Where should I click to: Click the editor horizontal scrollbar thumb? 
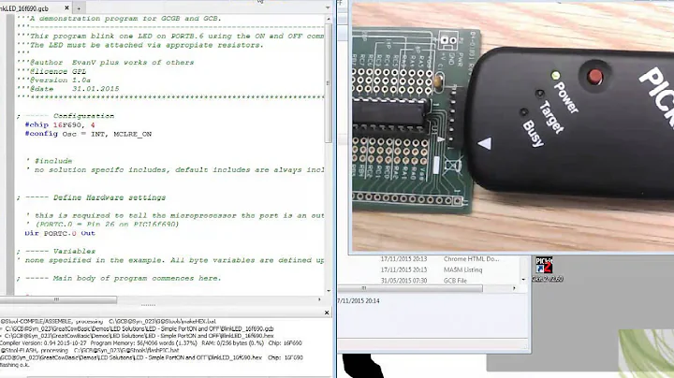point(58,299)
